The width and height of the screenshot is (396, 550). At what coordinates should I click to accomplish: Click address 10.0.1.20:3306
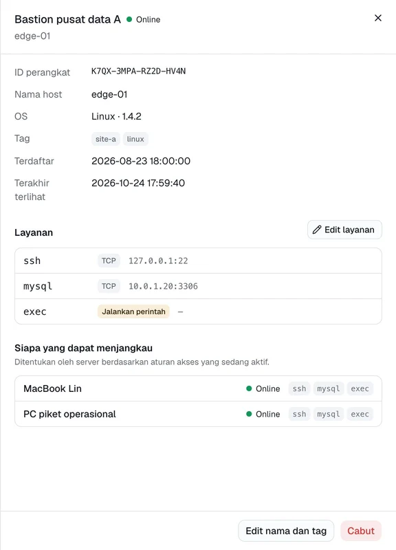163,286
